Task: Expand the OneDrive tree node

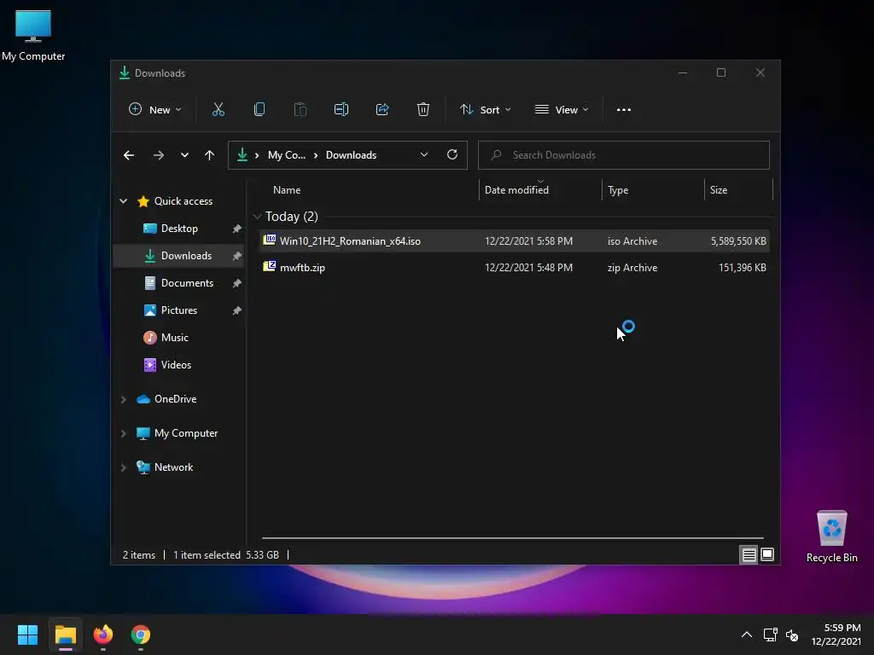Action: (x=123, y=399)
